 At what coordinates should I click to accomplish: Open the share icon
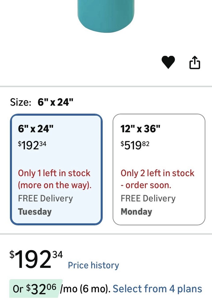point(195,63)
